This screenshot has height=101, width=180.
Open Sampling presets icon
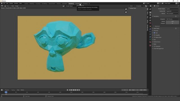point(176,16)
